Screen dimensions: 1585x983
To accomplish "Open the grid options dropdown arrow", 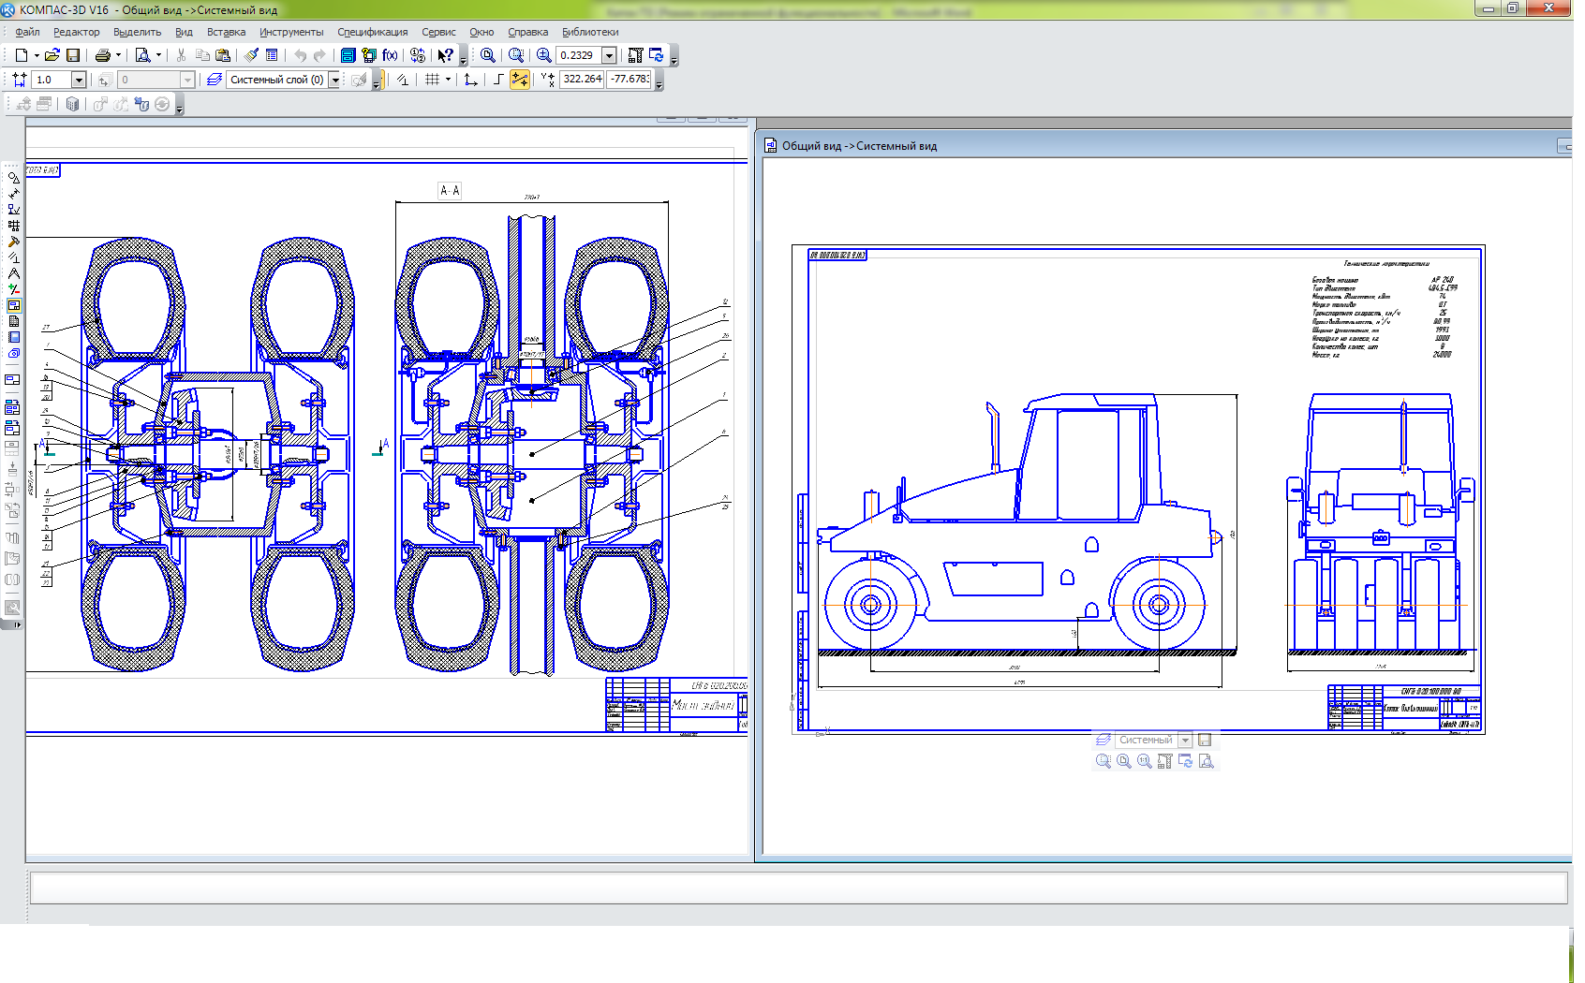I will tap(448, 80).
